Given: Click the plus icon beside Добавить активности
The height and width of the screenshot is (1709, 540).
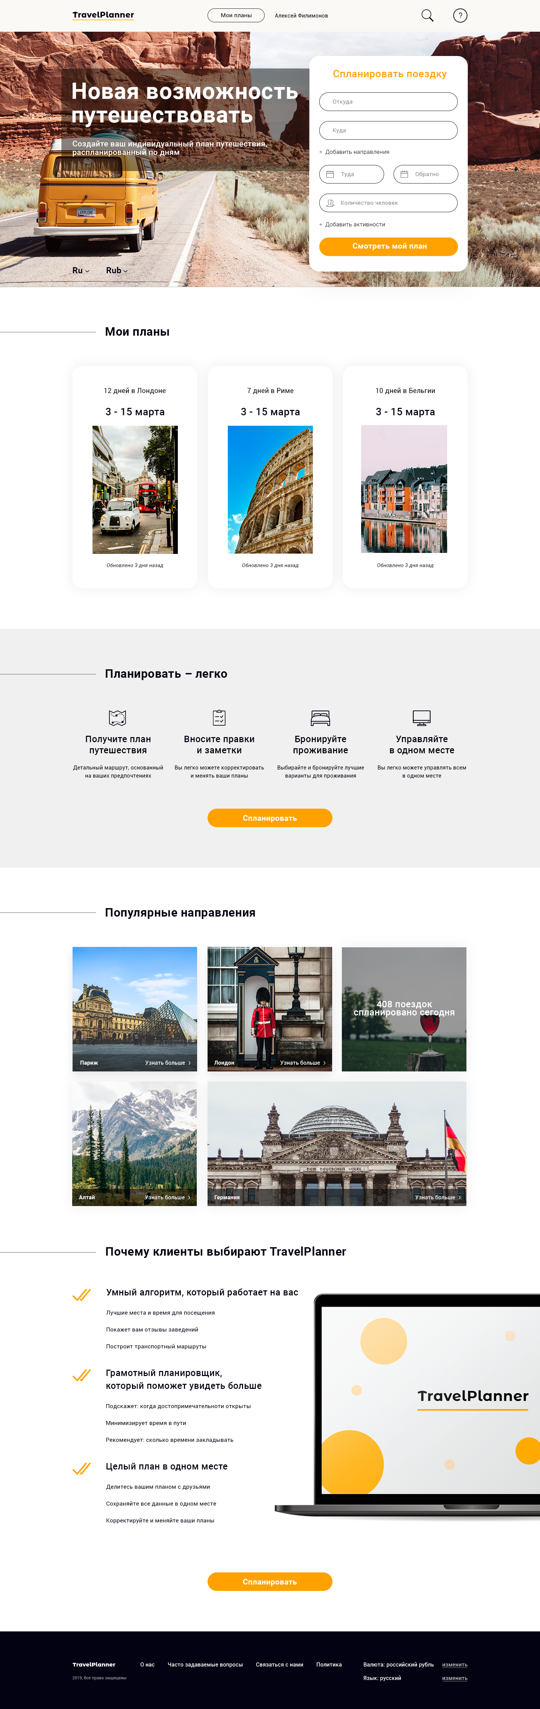Looking at the screenshot, I should click(x=321, y=224).
